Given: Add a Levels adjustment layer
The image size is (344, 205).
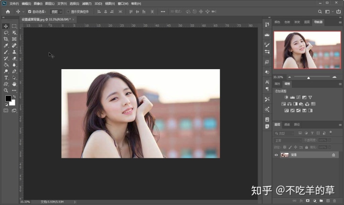Looking at the screenshot, I should 292,97.
